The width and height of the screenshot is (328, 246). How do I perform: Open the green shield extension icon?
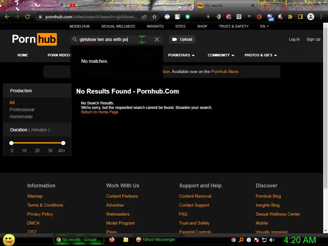[x=188, y=17]
